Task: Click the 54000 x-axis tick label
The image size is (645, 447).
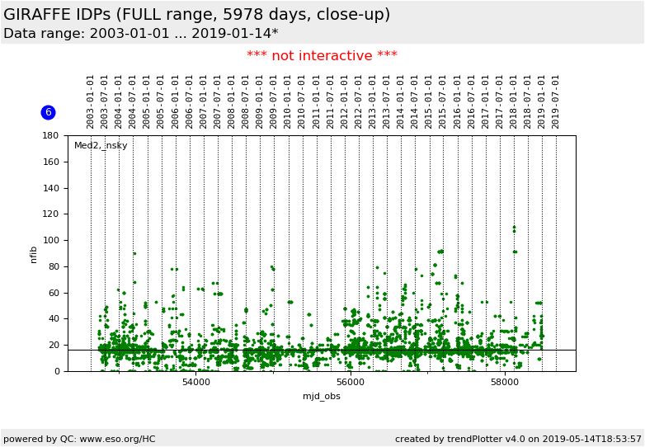Action: pyautogui.click(x=195, y=383)
